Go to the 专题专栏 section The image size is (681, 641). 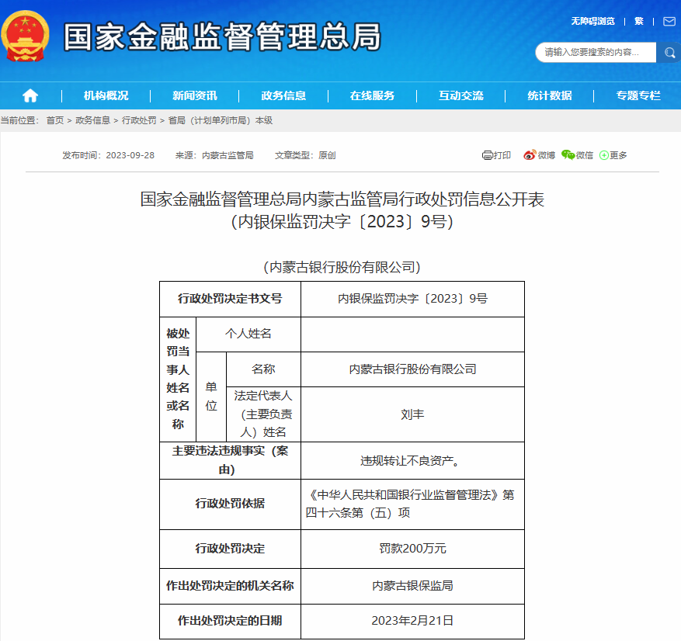point(638,95)
